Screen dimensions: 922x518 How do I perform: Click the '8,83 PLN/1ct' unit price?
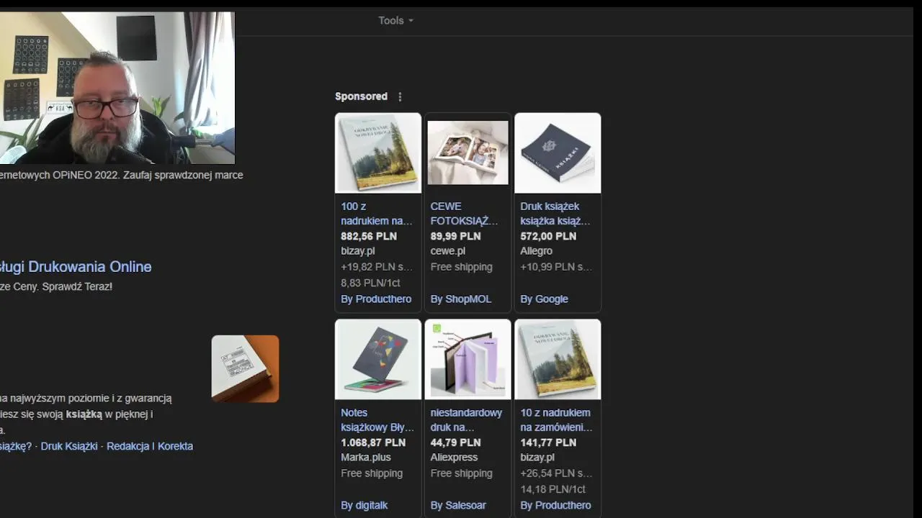click(x=370, y=283)
